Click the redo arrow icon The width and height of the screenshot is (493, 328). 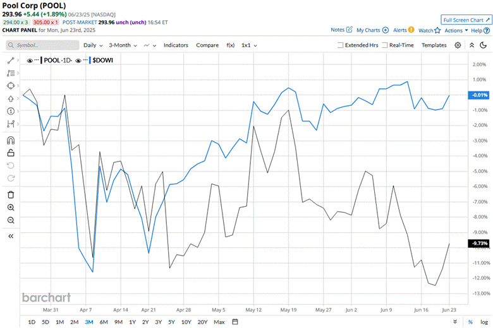tap(11, 179)
